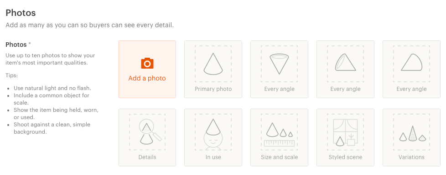The image size is (446, 175).
Task: Click the orange camera icon
Action: [x=147, y=63]
